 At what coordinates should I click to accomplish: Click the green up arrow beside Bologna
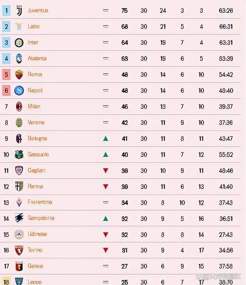[x=106, y=139]
